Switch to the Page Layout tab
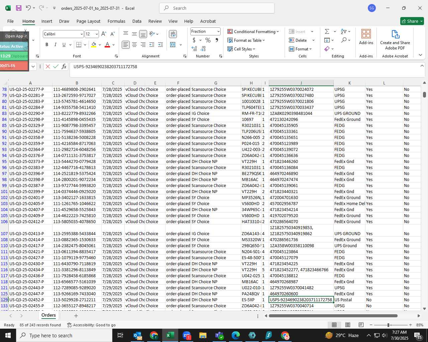Viewport: 428px width, 342px height. (x=88, y=21)
